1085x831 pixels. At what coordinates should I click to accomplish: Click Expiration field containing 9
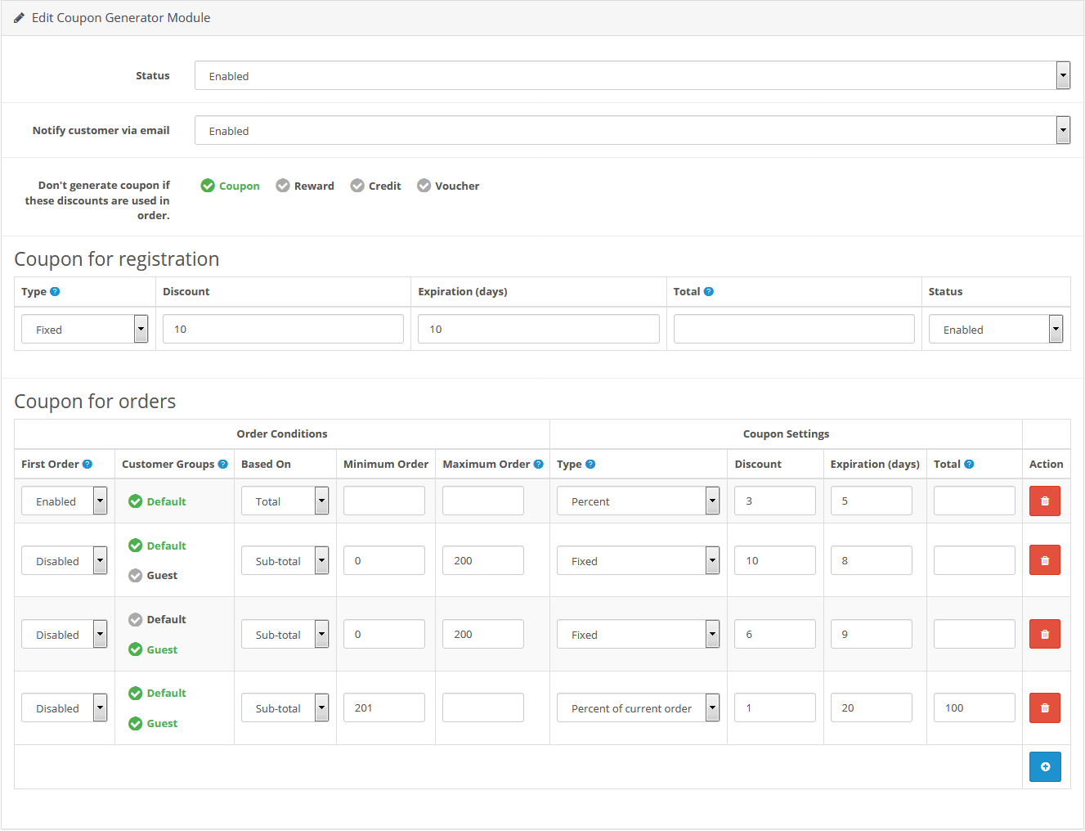click(871, 634)
